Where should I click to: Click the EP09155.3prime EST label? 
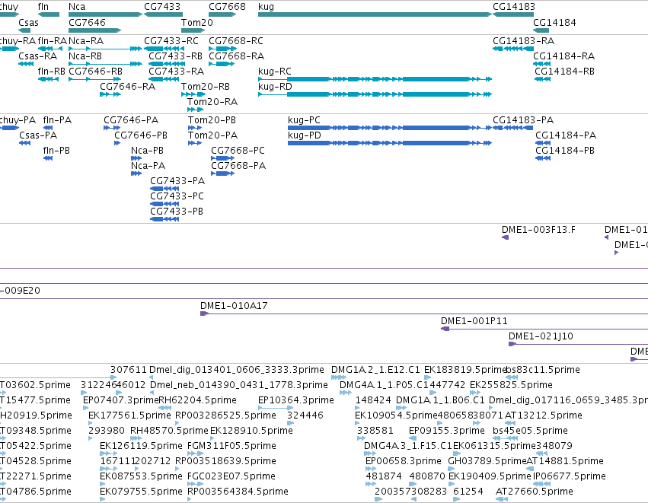coord(447,431)
